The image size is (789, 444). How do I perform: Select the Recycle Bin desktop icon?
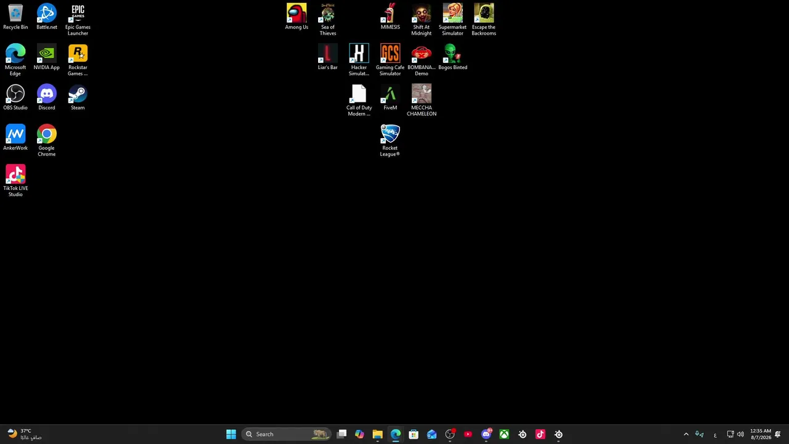[x=15, y=17]
